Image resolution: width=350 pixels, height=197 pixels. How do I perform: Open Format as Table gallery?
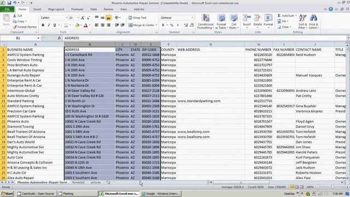coord(221,22)
